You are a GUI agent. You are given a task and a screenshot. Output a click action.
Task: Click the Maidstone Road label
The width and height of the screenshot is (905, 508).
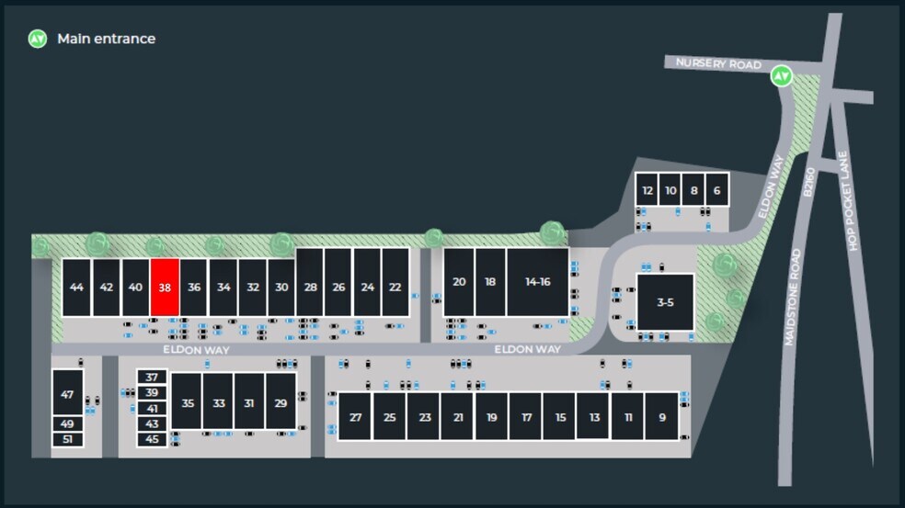(794, 297)
